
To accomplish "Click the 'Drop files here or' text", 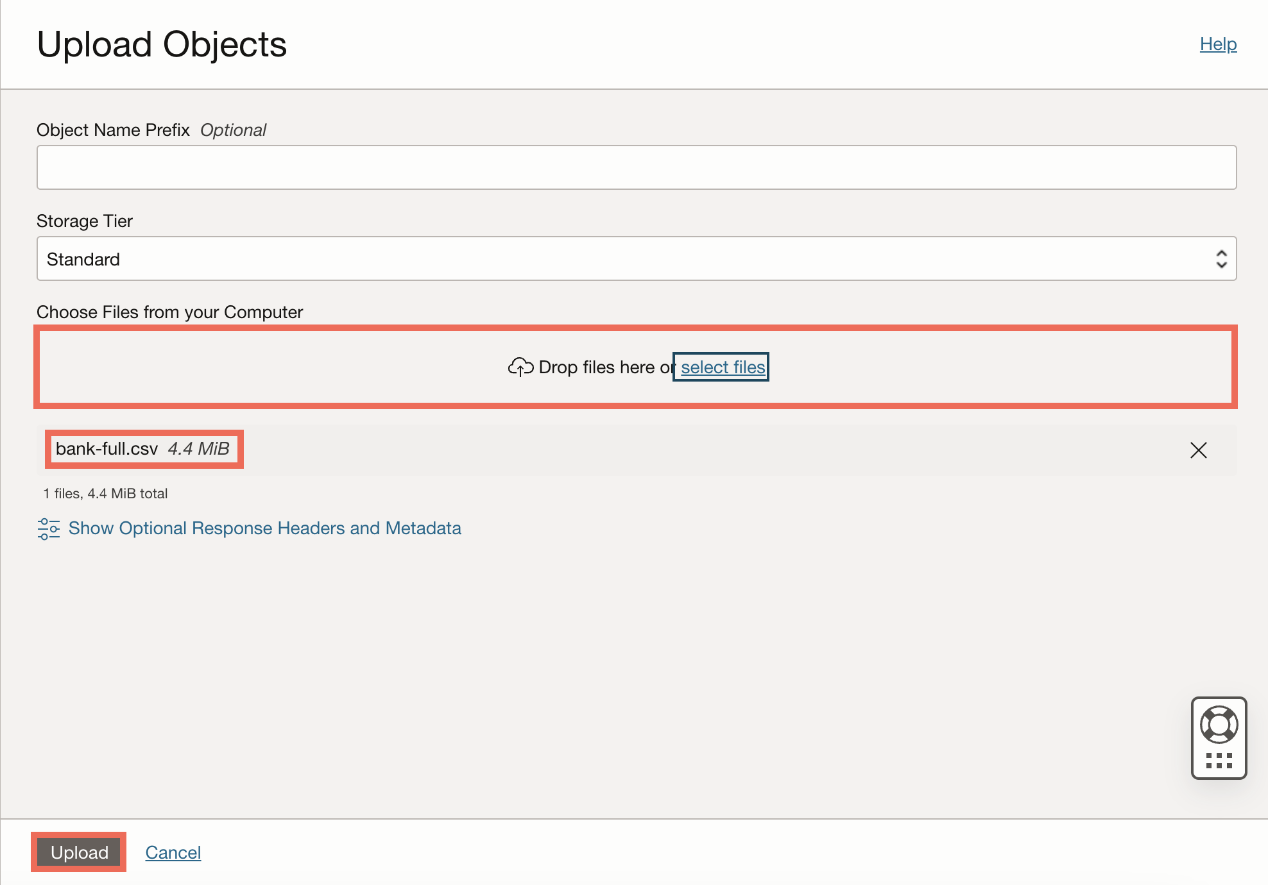I will tap(607, 367).
